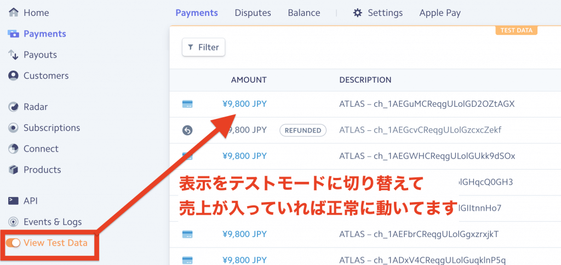The height and width of the screenshot is (265, 561).
Task: Click refund arrow icon on refunded payment
Action: [187, 130]
